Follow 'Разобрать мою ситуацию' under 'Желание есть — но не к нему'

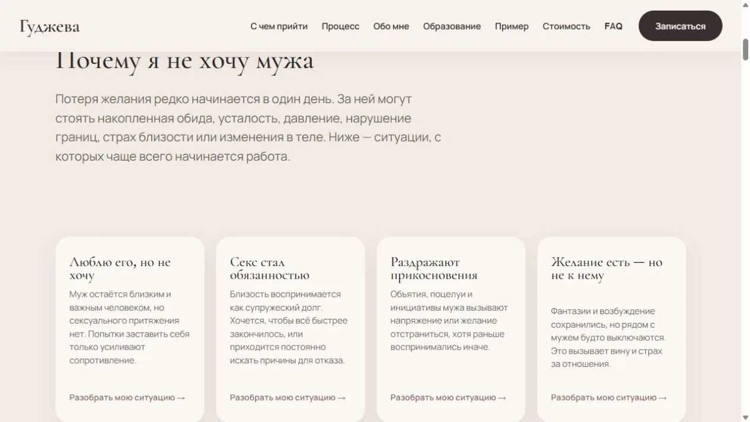pos(609,398)
